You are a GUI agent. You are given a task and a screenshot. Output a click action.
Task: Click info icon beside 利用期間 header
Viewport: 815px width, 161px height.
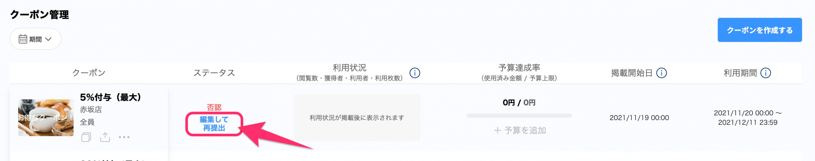[x=766, y=73]
